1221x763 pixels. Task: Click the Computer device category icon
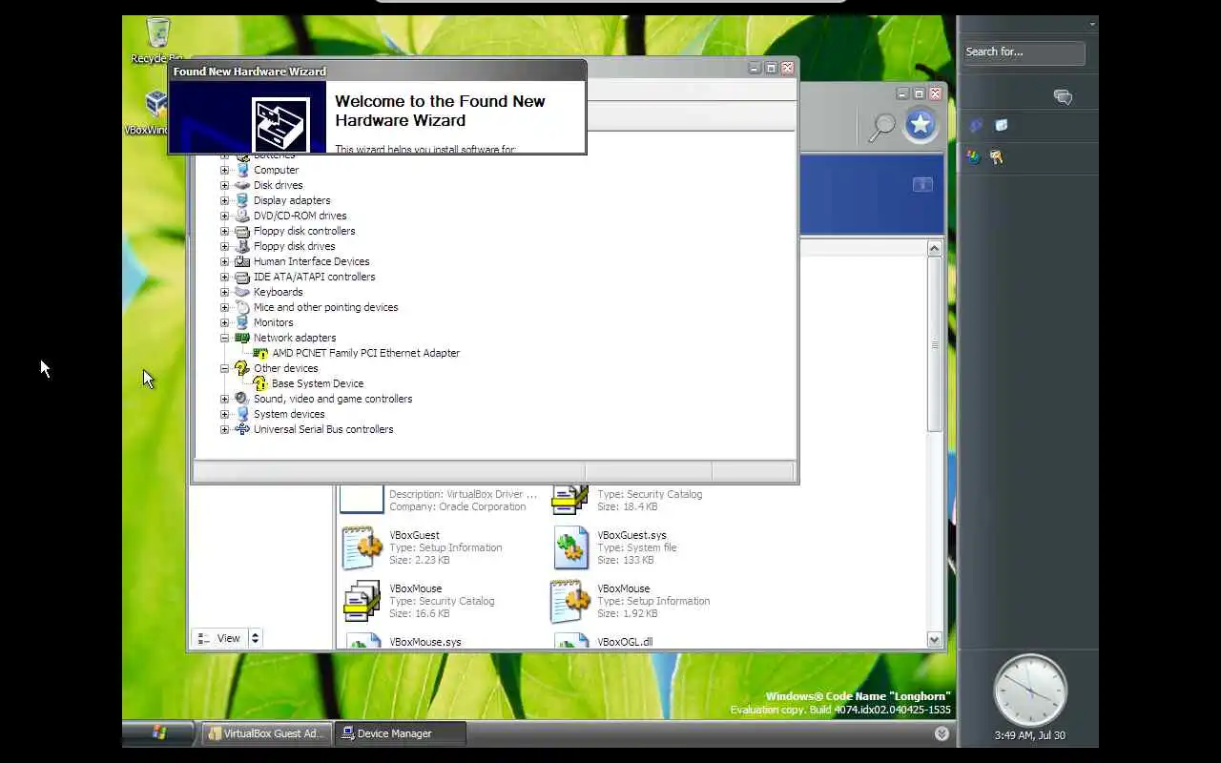pyautogui.click(x=242, y=170)
